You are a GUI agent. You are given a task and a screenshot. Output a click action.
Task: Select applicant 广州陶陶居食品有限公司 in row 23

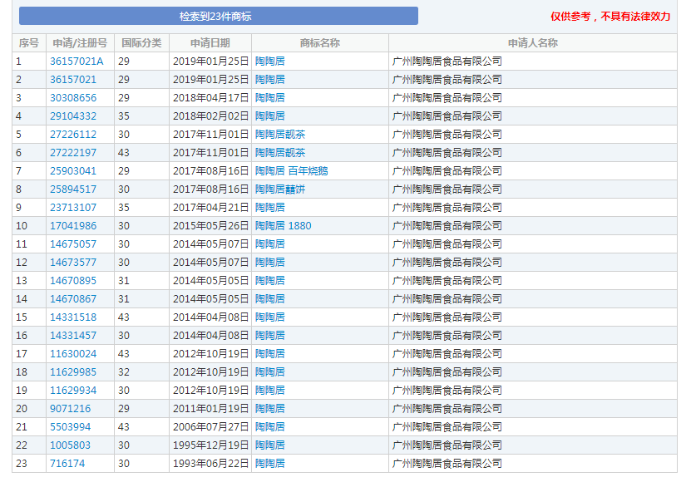[447, 464]
